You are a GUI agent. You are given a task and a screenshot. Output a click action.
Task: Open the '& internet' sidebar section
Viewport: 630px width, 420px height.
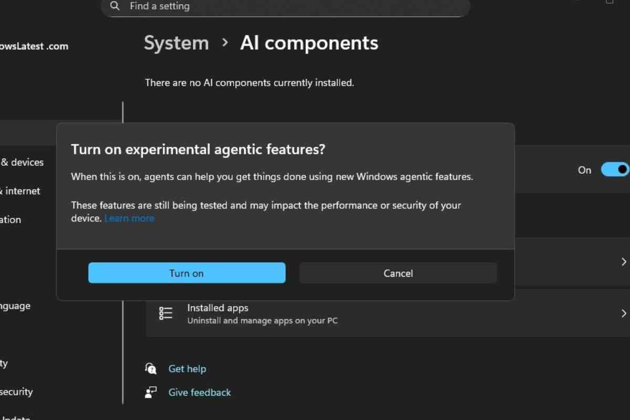click(21, 191)
